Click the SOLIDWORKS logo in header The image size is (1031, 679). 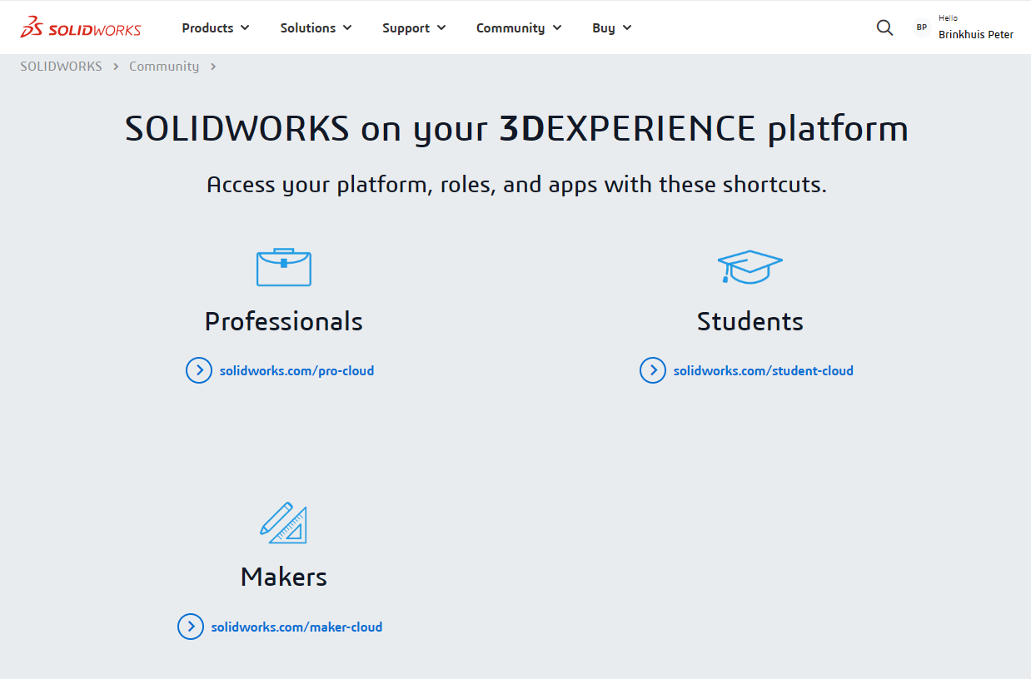tap(81, 27)
